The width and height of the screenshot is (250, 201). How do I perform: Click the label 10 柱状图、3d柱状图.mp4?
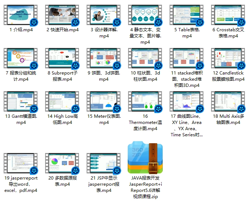click(x=145, y=76)
